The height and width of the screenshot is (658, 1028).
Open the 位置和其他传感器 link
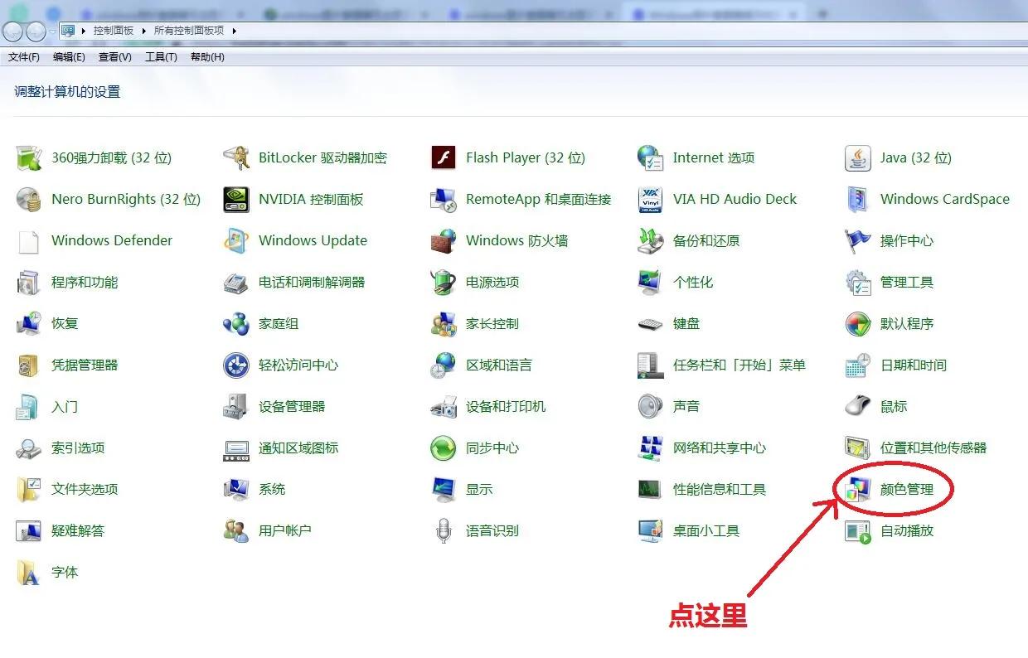(933, 448)
